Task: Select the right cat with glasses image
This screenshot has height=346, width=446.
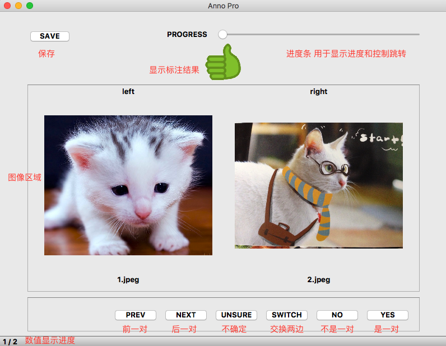Action: click(x=319, y=185)
